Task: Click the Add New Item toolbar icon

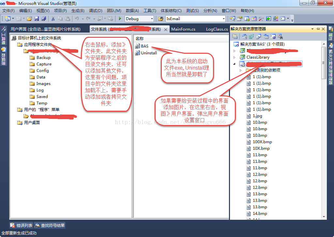Action: pos(19,19)
